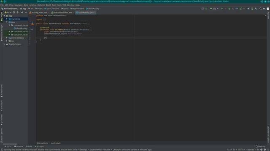Screen dimensions: 270x151
Task: Open the Logcat tool window
Action: point(39,146)
